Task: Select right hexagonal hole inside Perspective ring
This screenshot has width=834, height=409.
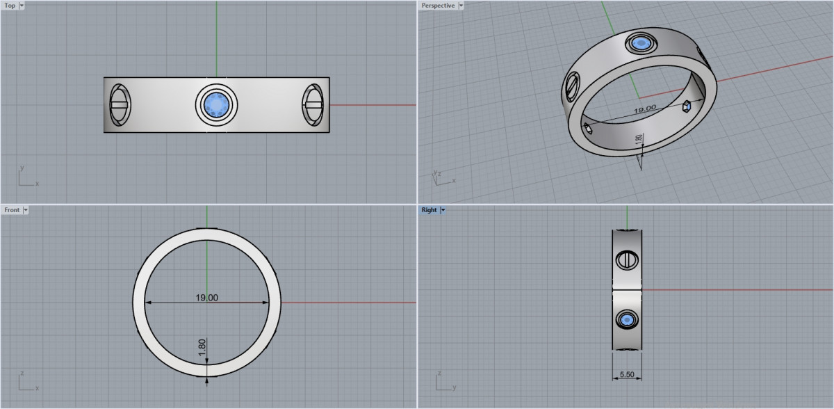Action: click(686, 106)
